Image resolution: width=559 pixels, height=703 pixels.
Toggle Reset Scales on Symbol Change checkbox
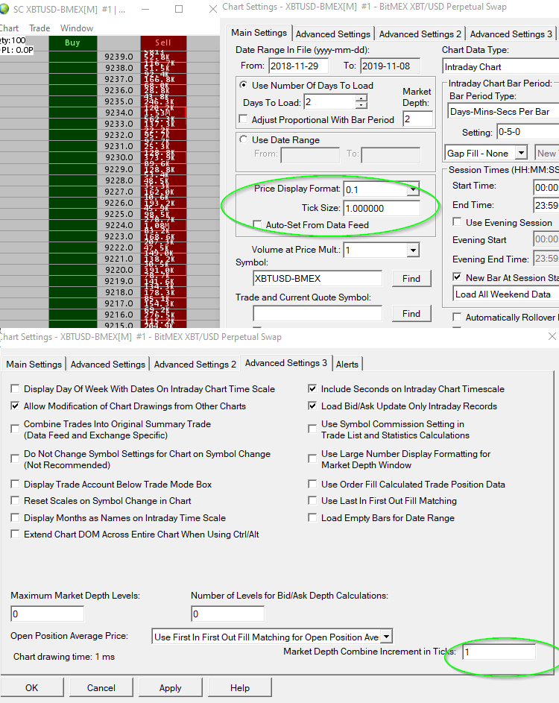click(15, 500)
